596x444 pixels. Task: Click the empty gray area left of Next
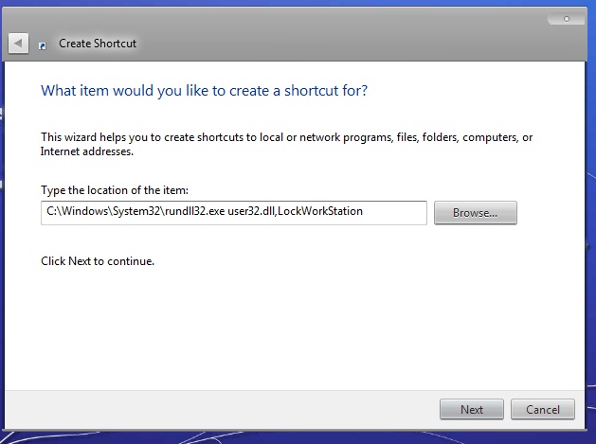(x=237, y=409)
